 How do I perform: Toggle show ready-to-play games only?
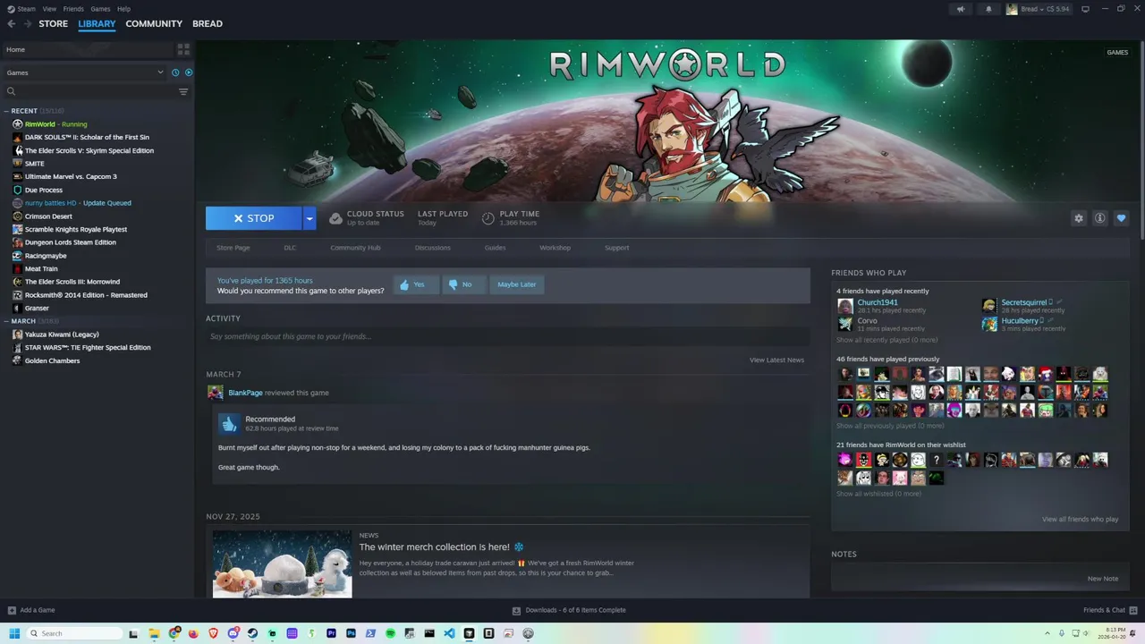pyautogui.click(x=188, y=72)
